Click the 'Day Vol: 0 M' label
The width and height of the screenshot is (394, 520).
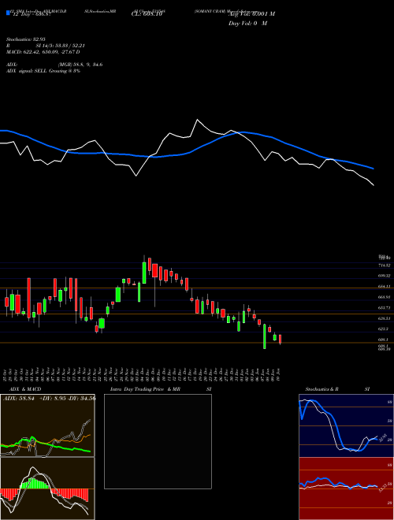247,24
